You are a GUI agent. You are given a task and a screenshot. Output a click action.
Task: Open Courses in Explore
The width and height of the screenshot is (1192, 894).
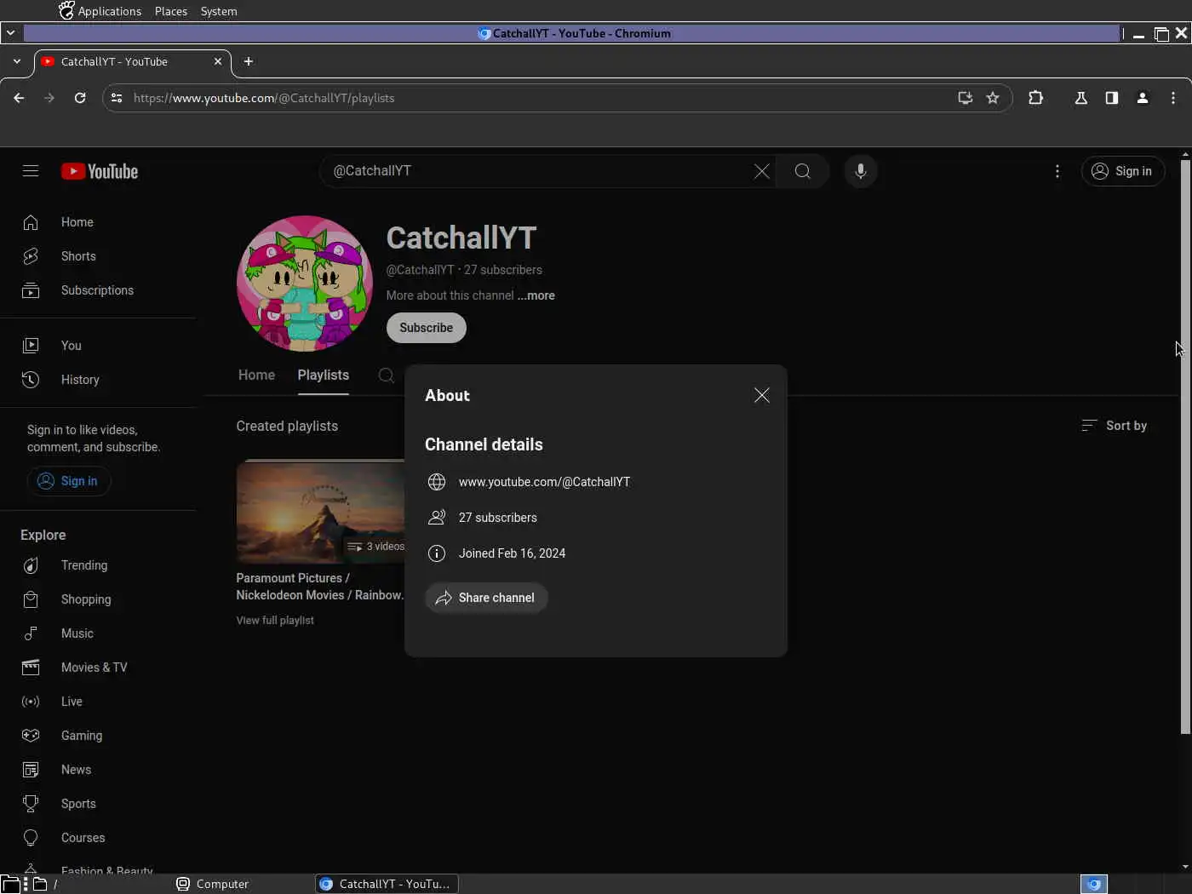pyautogui.click(x=98, y=838)
